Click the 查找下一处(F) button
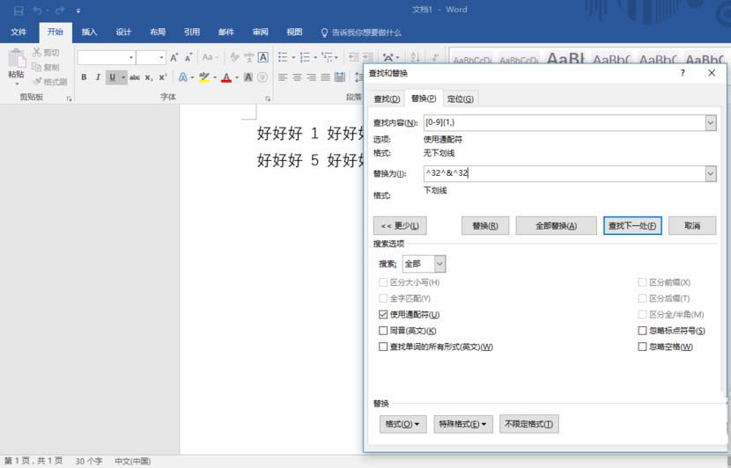This screenshot has width=731, height=468. pyautogui.click(x=632, y=226)
